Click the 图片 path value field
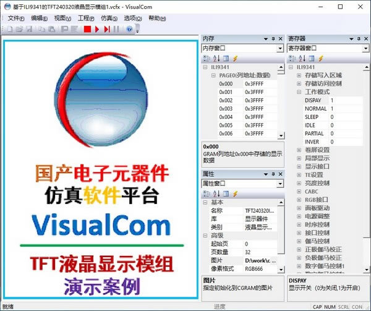This screenshot has width=371, height=311. point(260,260)
